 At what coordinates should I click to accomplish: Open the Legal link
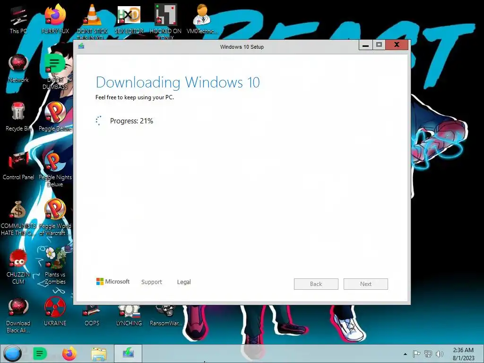[x=184, y=282]
